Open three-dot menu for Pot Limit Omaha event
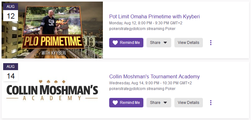The width and height of the screenshot is (251, 120). click(211, 43)
